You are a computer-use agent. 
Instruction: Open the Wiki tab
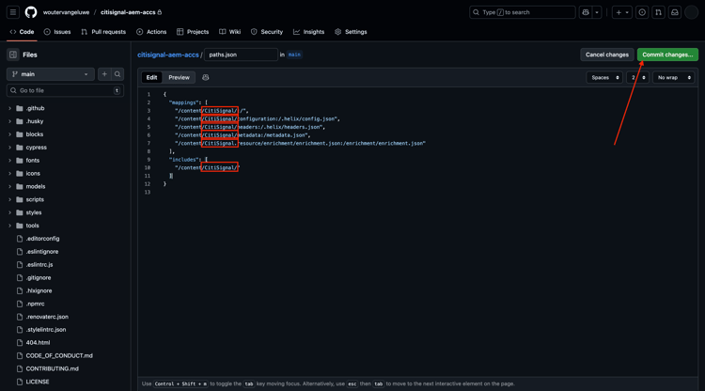[x=229, y=32]
